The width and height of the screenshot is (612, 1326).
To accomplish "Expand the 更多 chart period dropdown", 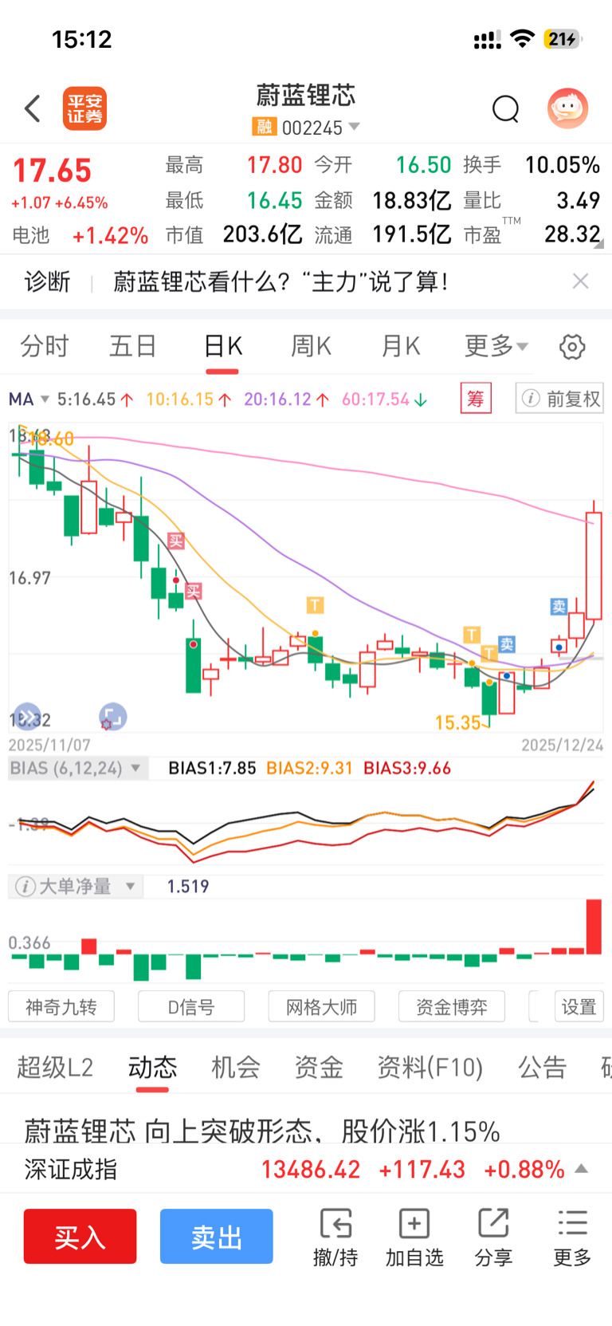I will pos(496,346).
